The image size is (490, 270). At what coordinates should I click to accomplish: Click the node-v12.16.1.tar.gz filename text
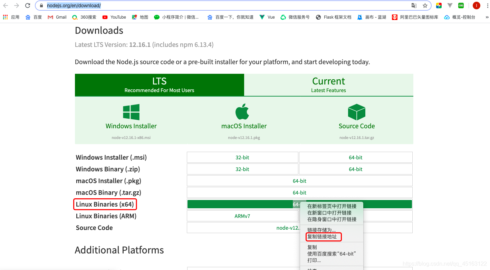(x=357, y=138)
